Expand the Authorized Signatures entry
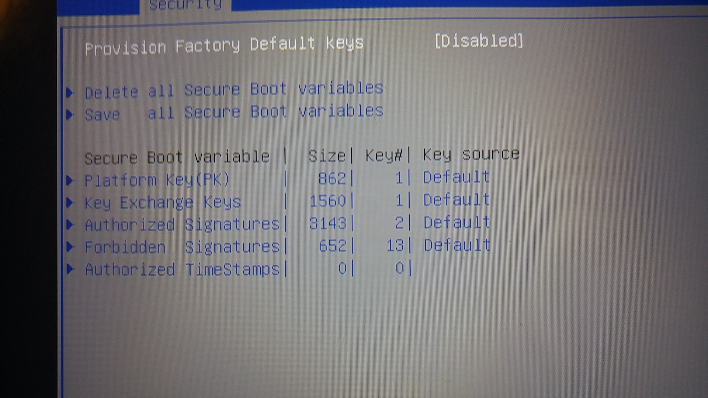The image size is (708, 398). coord(182,224)
